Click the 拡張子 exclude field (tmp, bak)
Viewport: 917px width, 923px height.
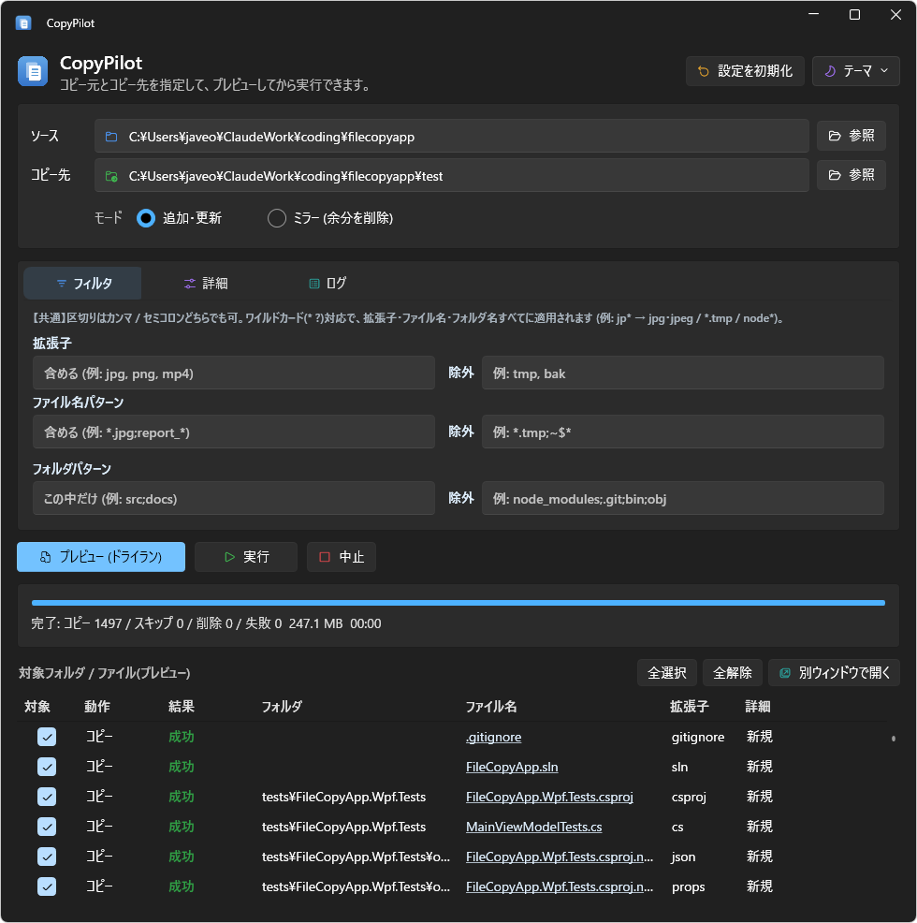(x=683, y=373)
